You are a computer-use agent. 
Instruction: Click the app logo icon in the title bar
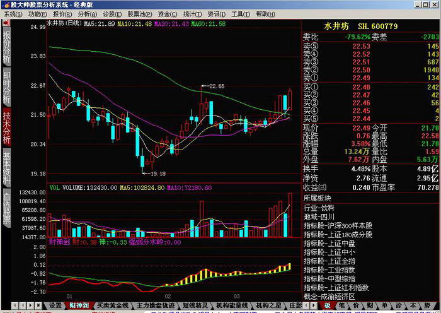pos(7,5)
